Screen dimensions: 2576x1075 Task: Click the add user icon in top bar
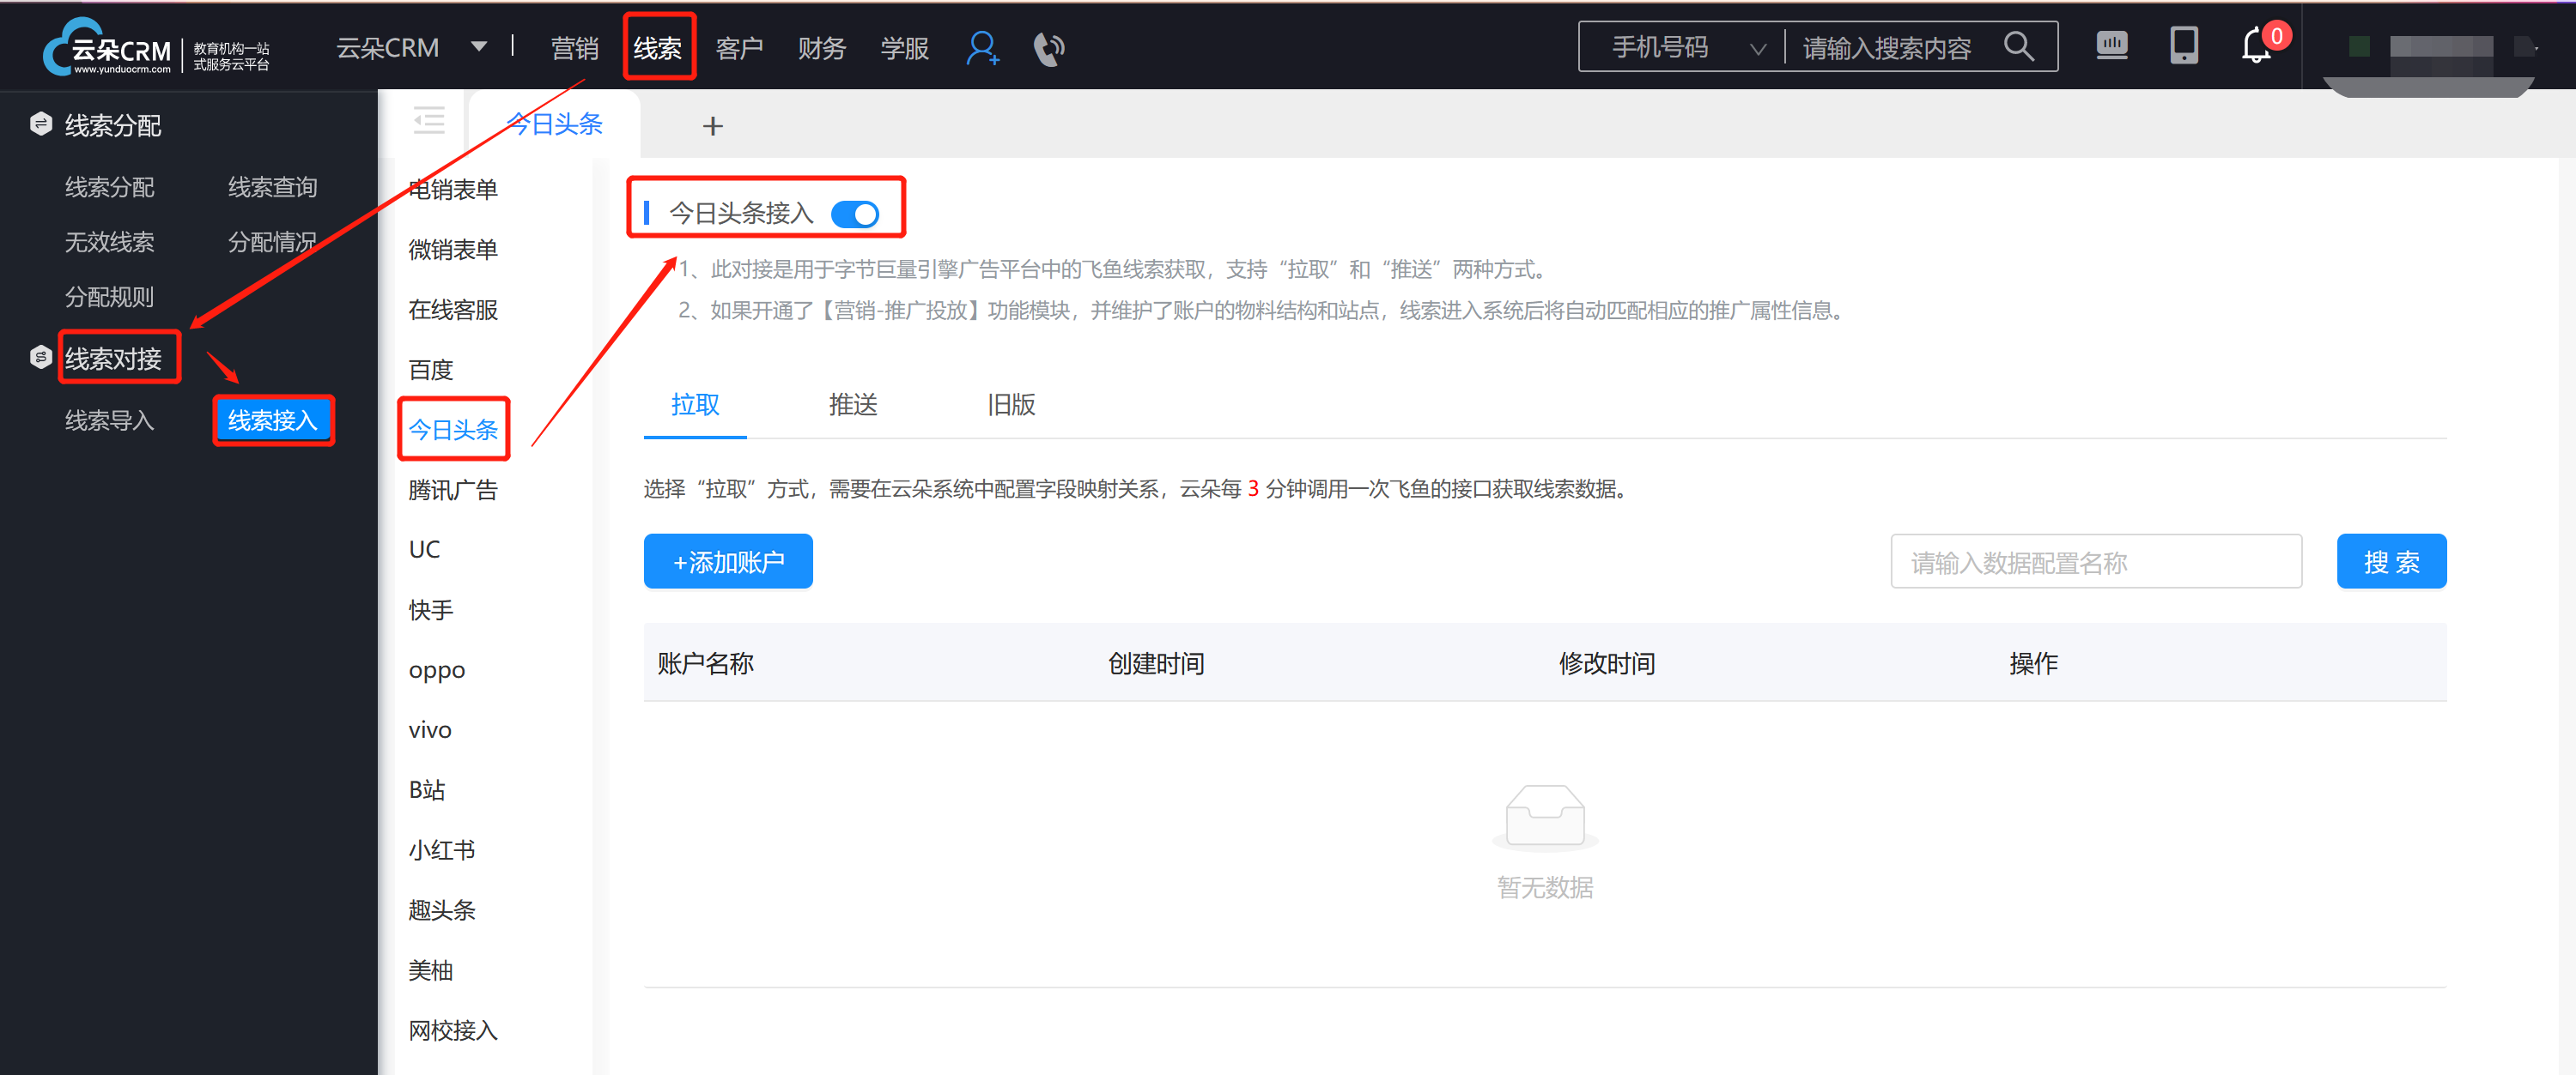[982, 47]
